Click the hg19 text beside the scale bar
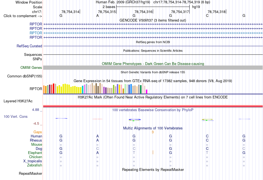 196,7
